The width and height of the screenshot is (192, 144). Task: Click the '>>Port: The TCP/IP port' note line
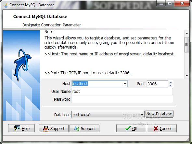(x=87, y=73)
